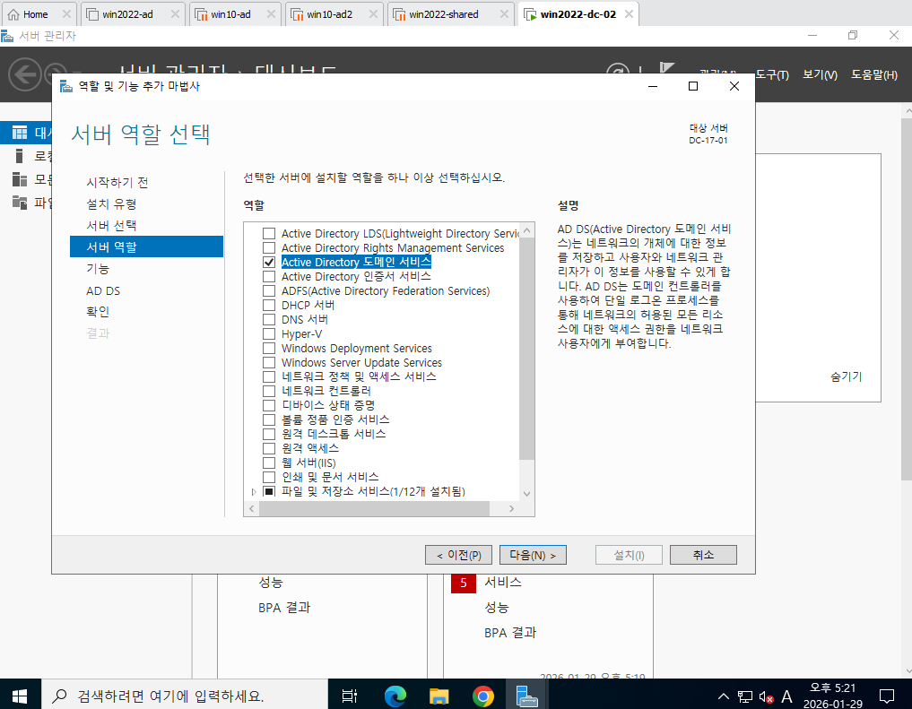Check 디바이스 상태 증명 checkbox
The height and width of the screenshot is (709, 912).
[x=269, y=406]
